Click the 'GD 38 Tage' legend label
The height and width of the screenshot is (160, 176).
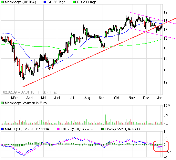(x=56, y=2)
